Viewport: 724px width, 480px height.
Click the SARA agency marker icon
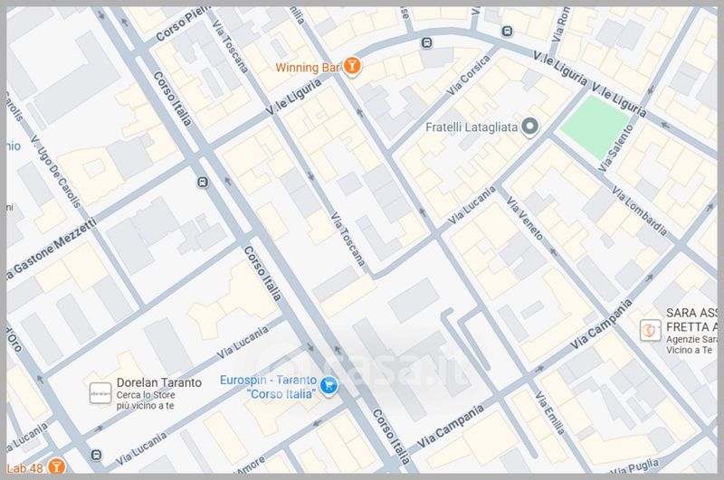click(x=650, y=330)
